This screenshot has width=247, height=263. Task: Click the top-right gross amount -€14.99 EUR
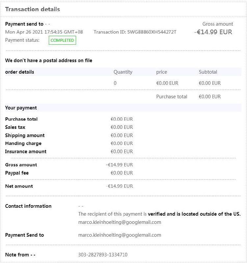213,32
